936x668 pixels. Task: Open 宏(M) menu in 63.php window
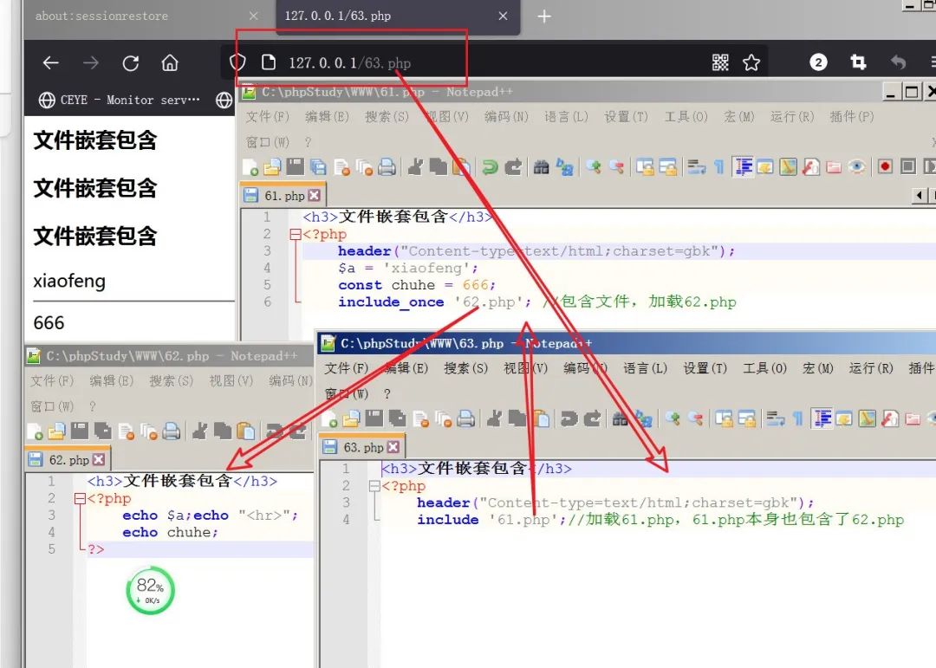[x=818, y=368]
